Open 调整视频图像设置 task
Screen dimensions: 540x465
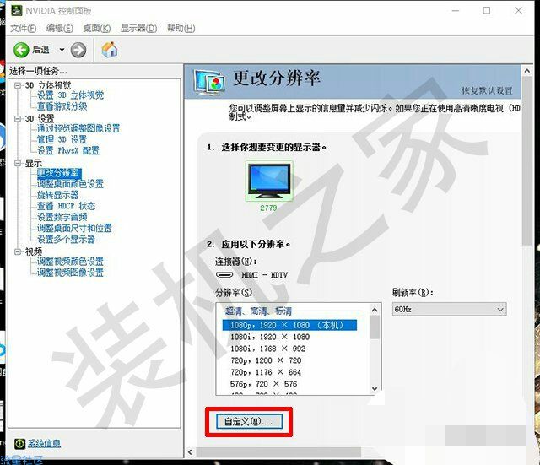pos(70,273)
